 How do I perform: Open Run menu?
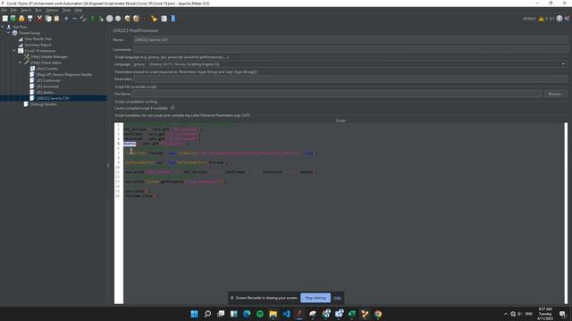tap(38, 10)
